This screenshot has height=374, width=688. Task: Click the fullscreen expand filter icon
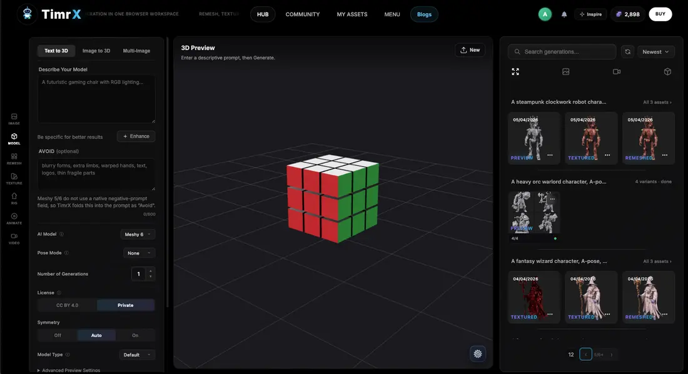point(515,71)
